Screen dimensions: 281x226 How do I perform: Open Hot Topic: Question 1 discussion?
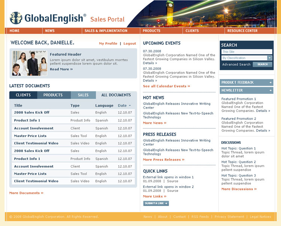[239, 148]
